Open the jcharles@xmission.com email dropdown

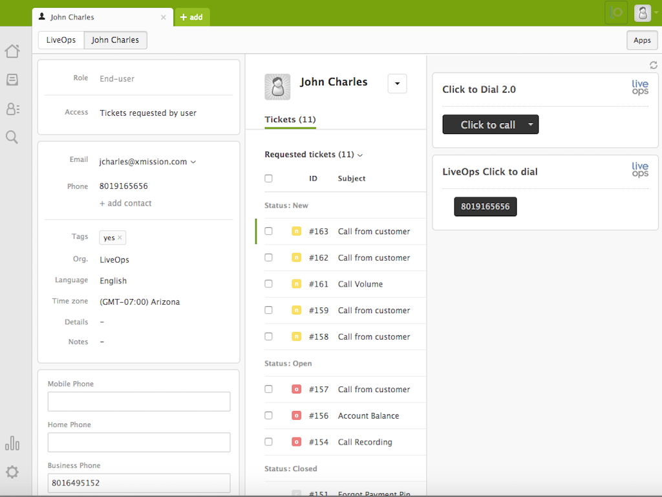pos(193,161)
